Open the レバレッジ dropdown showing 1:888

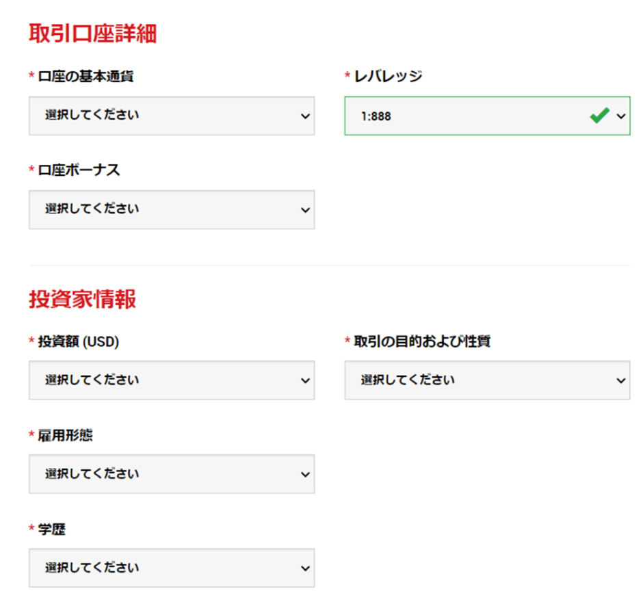[x=487, y=116]
